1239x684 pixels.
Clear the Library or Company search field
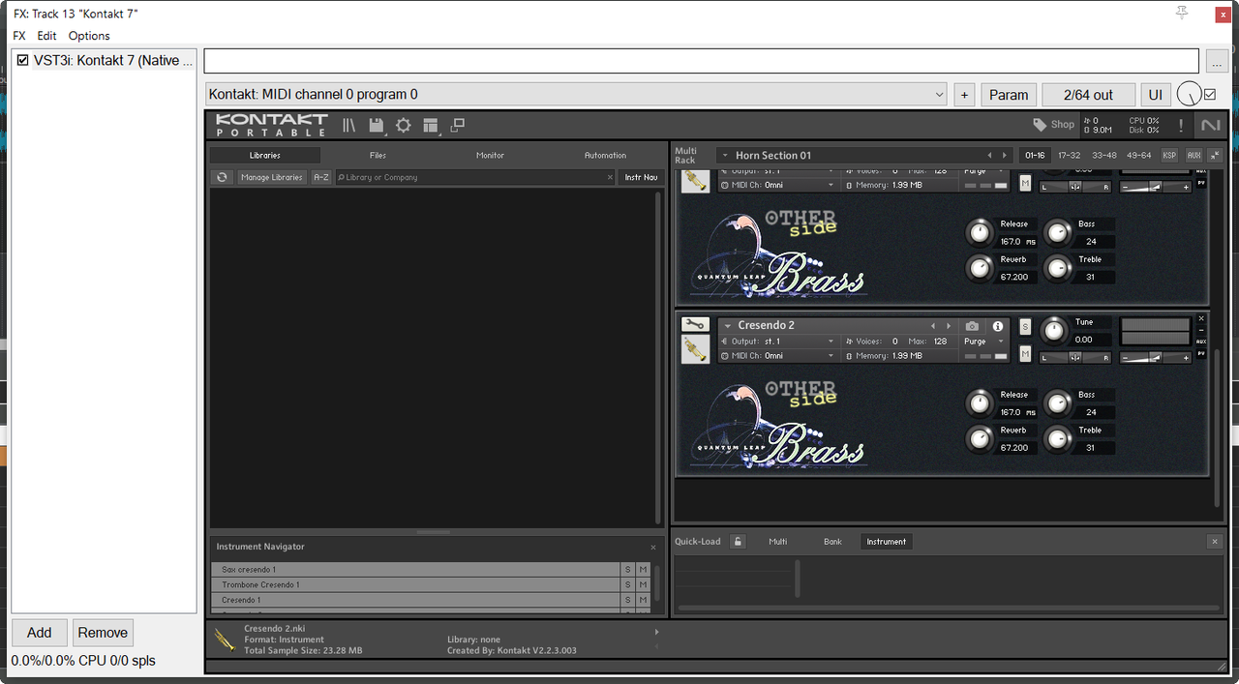pyautogui.click(x=610, y=177)
